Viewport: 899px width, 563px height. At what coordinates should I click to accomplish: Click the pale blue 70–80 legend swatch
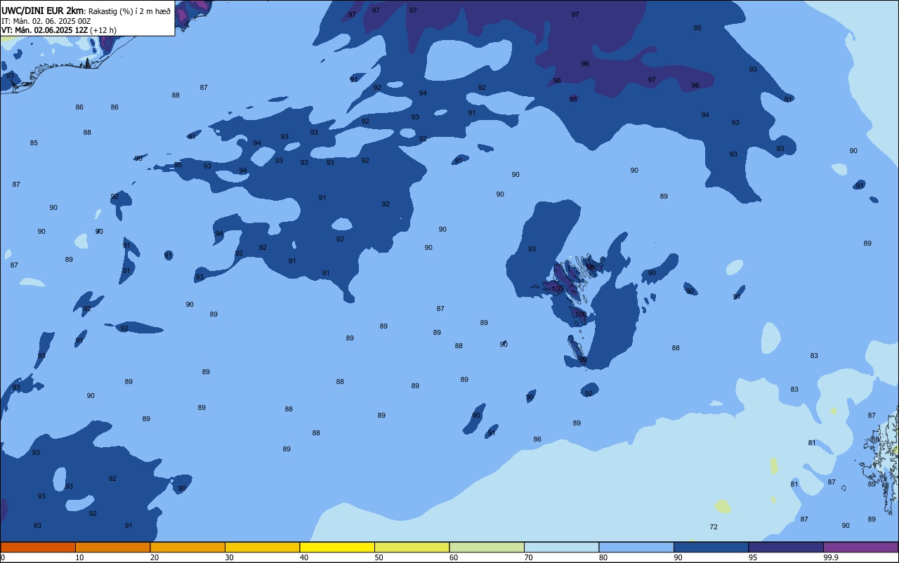point(561,547)
